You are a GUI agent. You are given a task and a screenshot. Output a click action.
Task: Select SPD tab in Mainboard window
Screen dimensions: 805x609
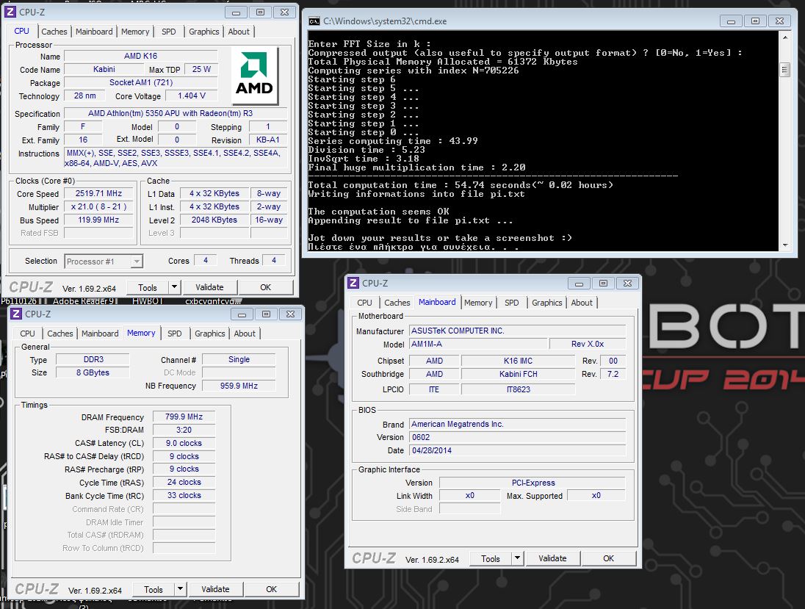click(x=511, y=303)
